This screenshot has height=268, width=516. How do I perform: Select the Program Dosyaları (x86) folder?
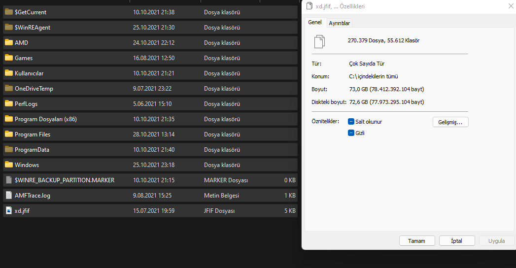(45, 119)
